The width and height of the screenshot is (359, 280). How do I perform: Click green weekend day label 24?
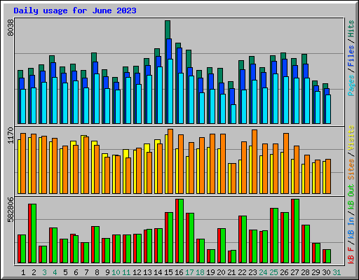click(263, 272)
